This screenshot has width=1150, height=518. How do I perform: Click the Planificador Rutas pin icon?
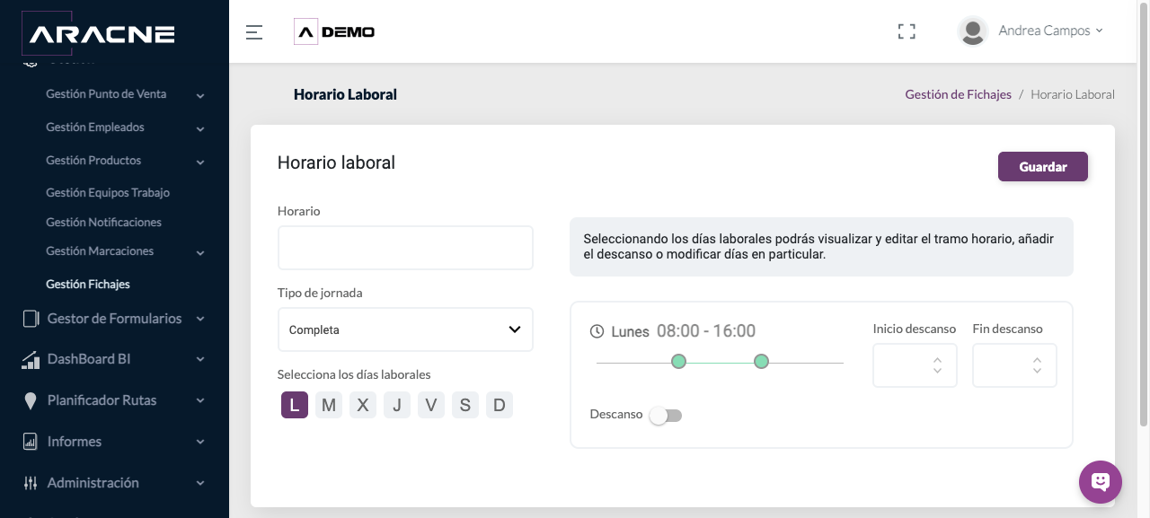coord(31,400)
